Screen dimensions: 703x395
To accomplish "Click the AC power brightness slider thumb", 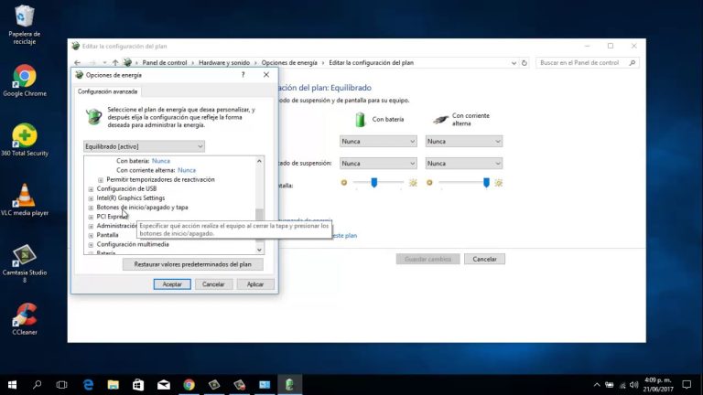I will pos(486,182).
